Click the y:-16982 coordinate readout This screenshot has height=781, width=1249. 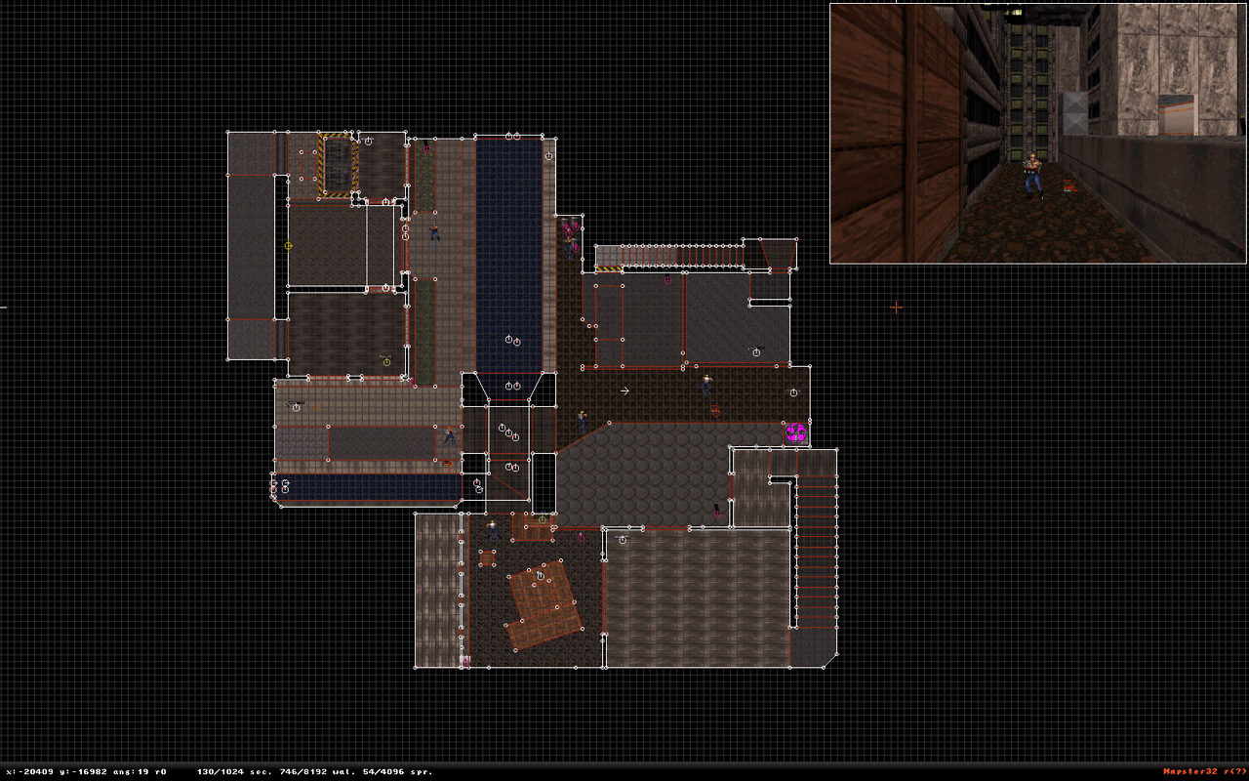tap(82, 771)
